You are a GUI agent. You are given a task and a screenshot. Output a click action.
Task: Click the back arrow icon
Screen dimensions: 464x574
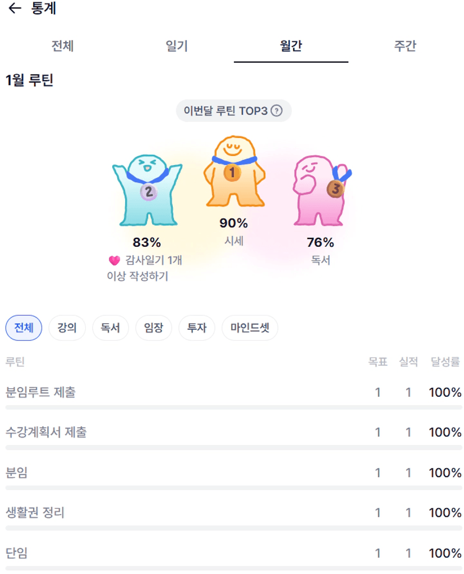[x=15, y=8]
